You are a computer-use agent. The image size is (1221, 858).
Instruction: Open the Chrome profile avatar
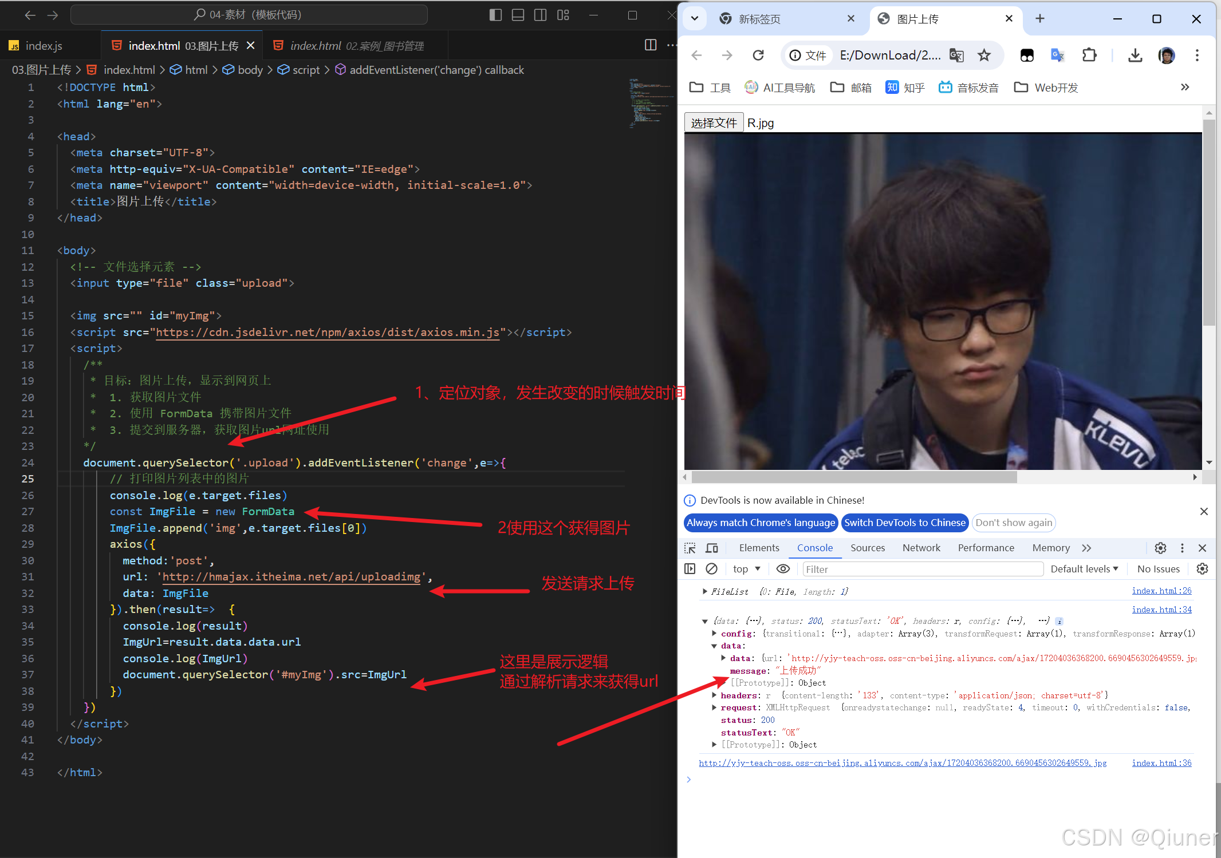(1167, 56)
